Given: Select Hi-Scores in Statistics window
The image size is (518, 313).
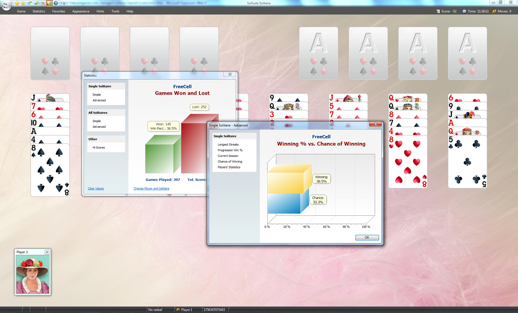Looking at the screenshot, I should click(98, 147).
